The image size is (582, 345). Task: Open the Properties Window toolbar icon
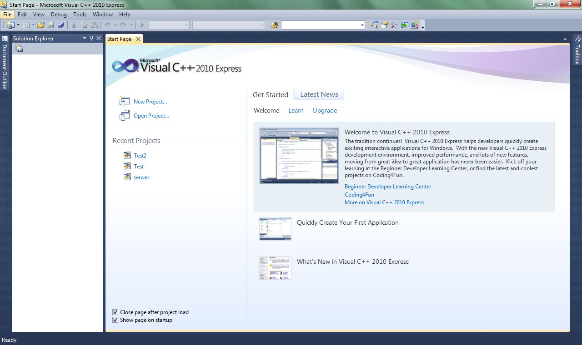click(x=385, y=25)
